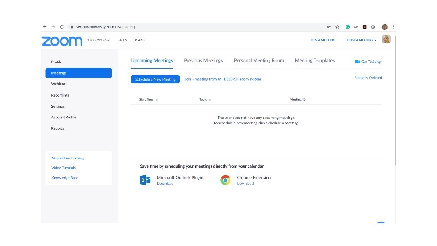This screenshot has height=246, width=437.
Task: Go back with the browser back arrow
Action: (45, 27)
